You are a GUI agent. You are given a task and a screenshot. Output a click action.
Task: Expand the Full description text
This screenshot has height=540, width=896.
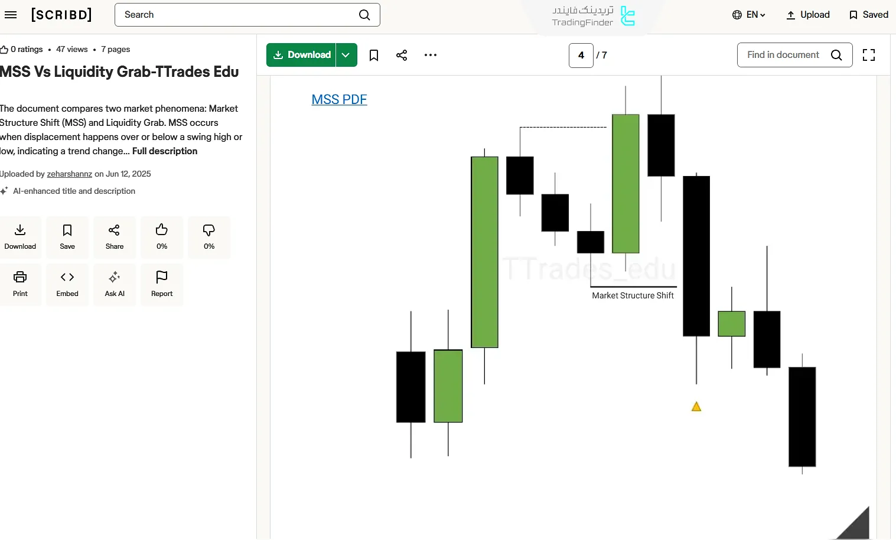click(x=165, y=151)
